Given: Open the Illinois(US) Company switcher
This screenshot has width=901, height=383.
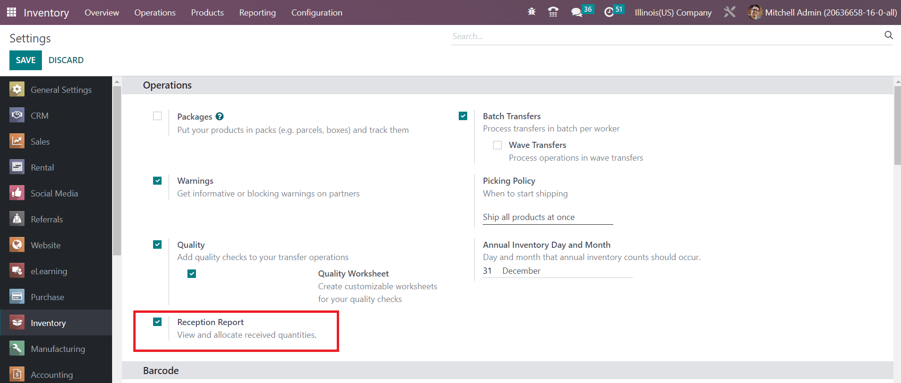Looking at the screenshot, I should (x=673, y=13).
